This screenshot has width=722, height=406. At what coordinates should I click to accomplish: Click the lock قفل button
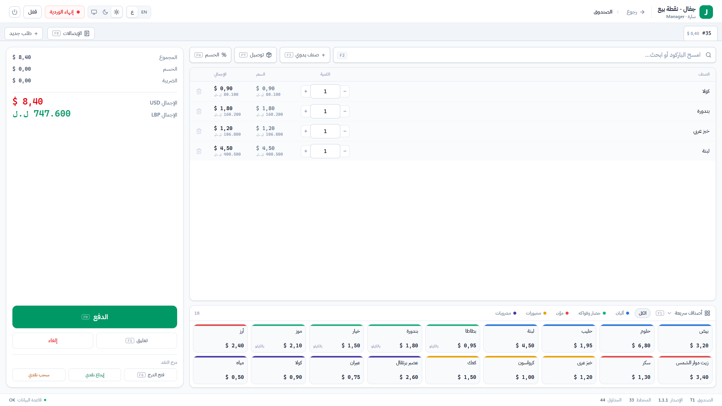pyautogui.click(x=32, y=12)
